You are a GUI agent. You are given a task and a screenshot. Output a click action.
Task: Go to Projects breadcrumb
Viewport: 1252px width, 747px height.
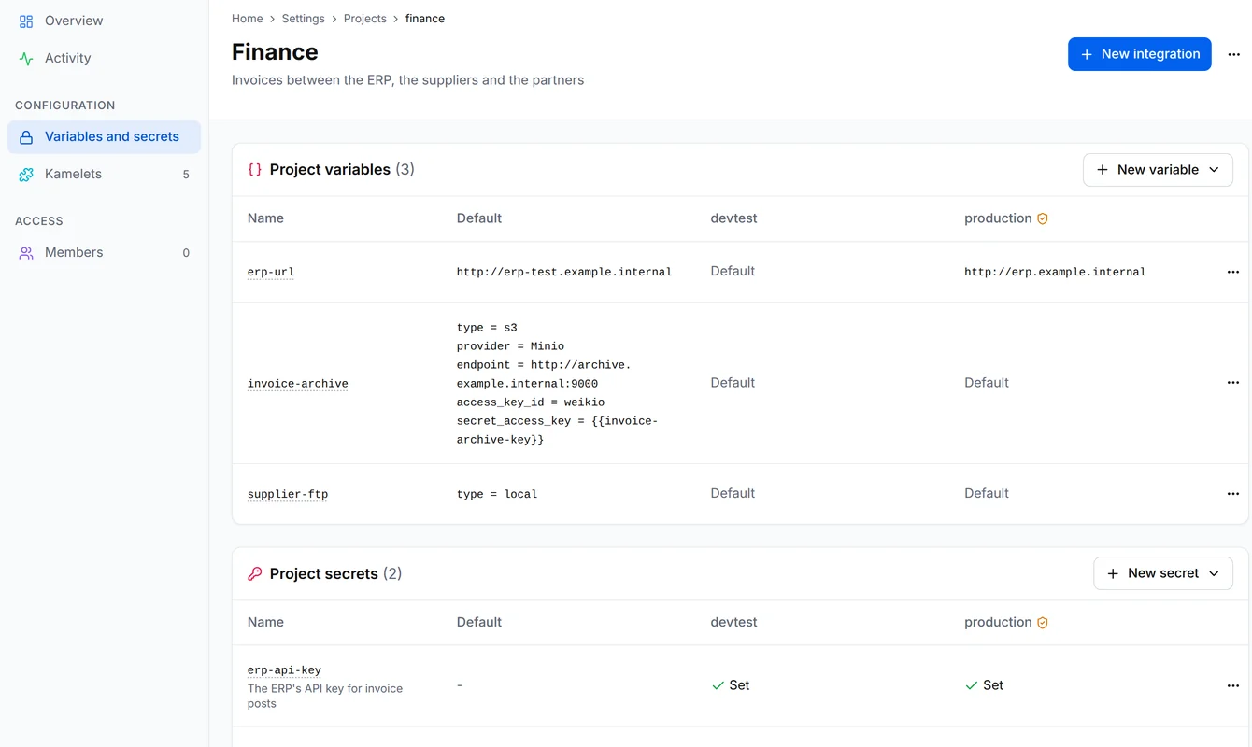point(365,19)
